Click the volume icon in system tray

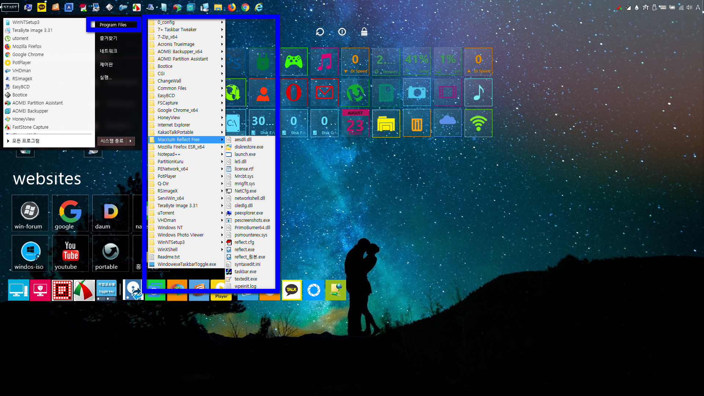689,7
